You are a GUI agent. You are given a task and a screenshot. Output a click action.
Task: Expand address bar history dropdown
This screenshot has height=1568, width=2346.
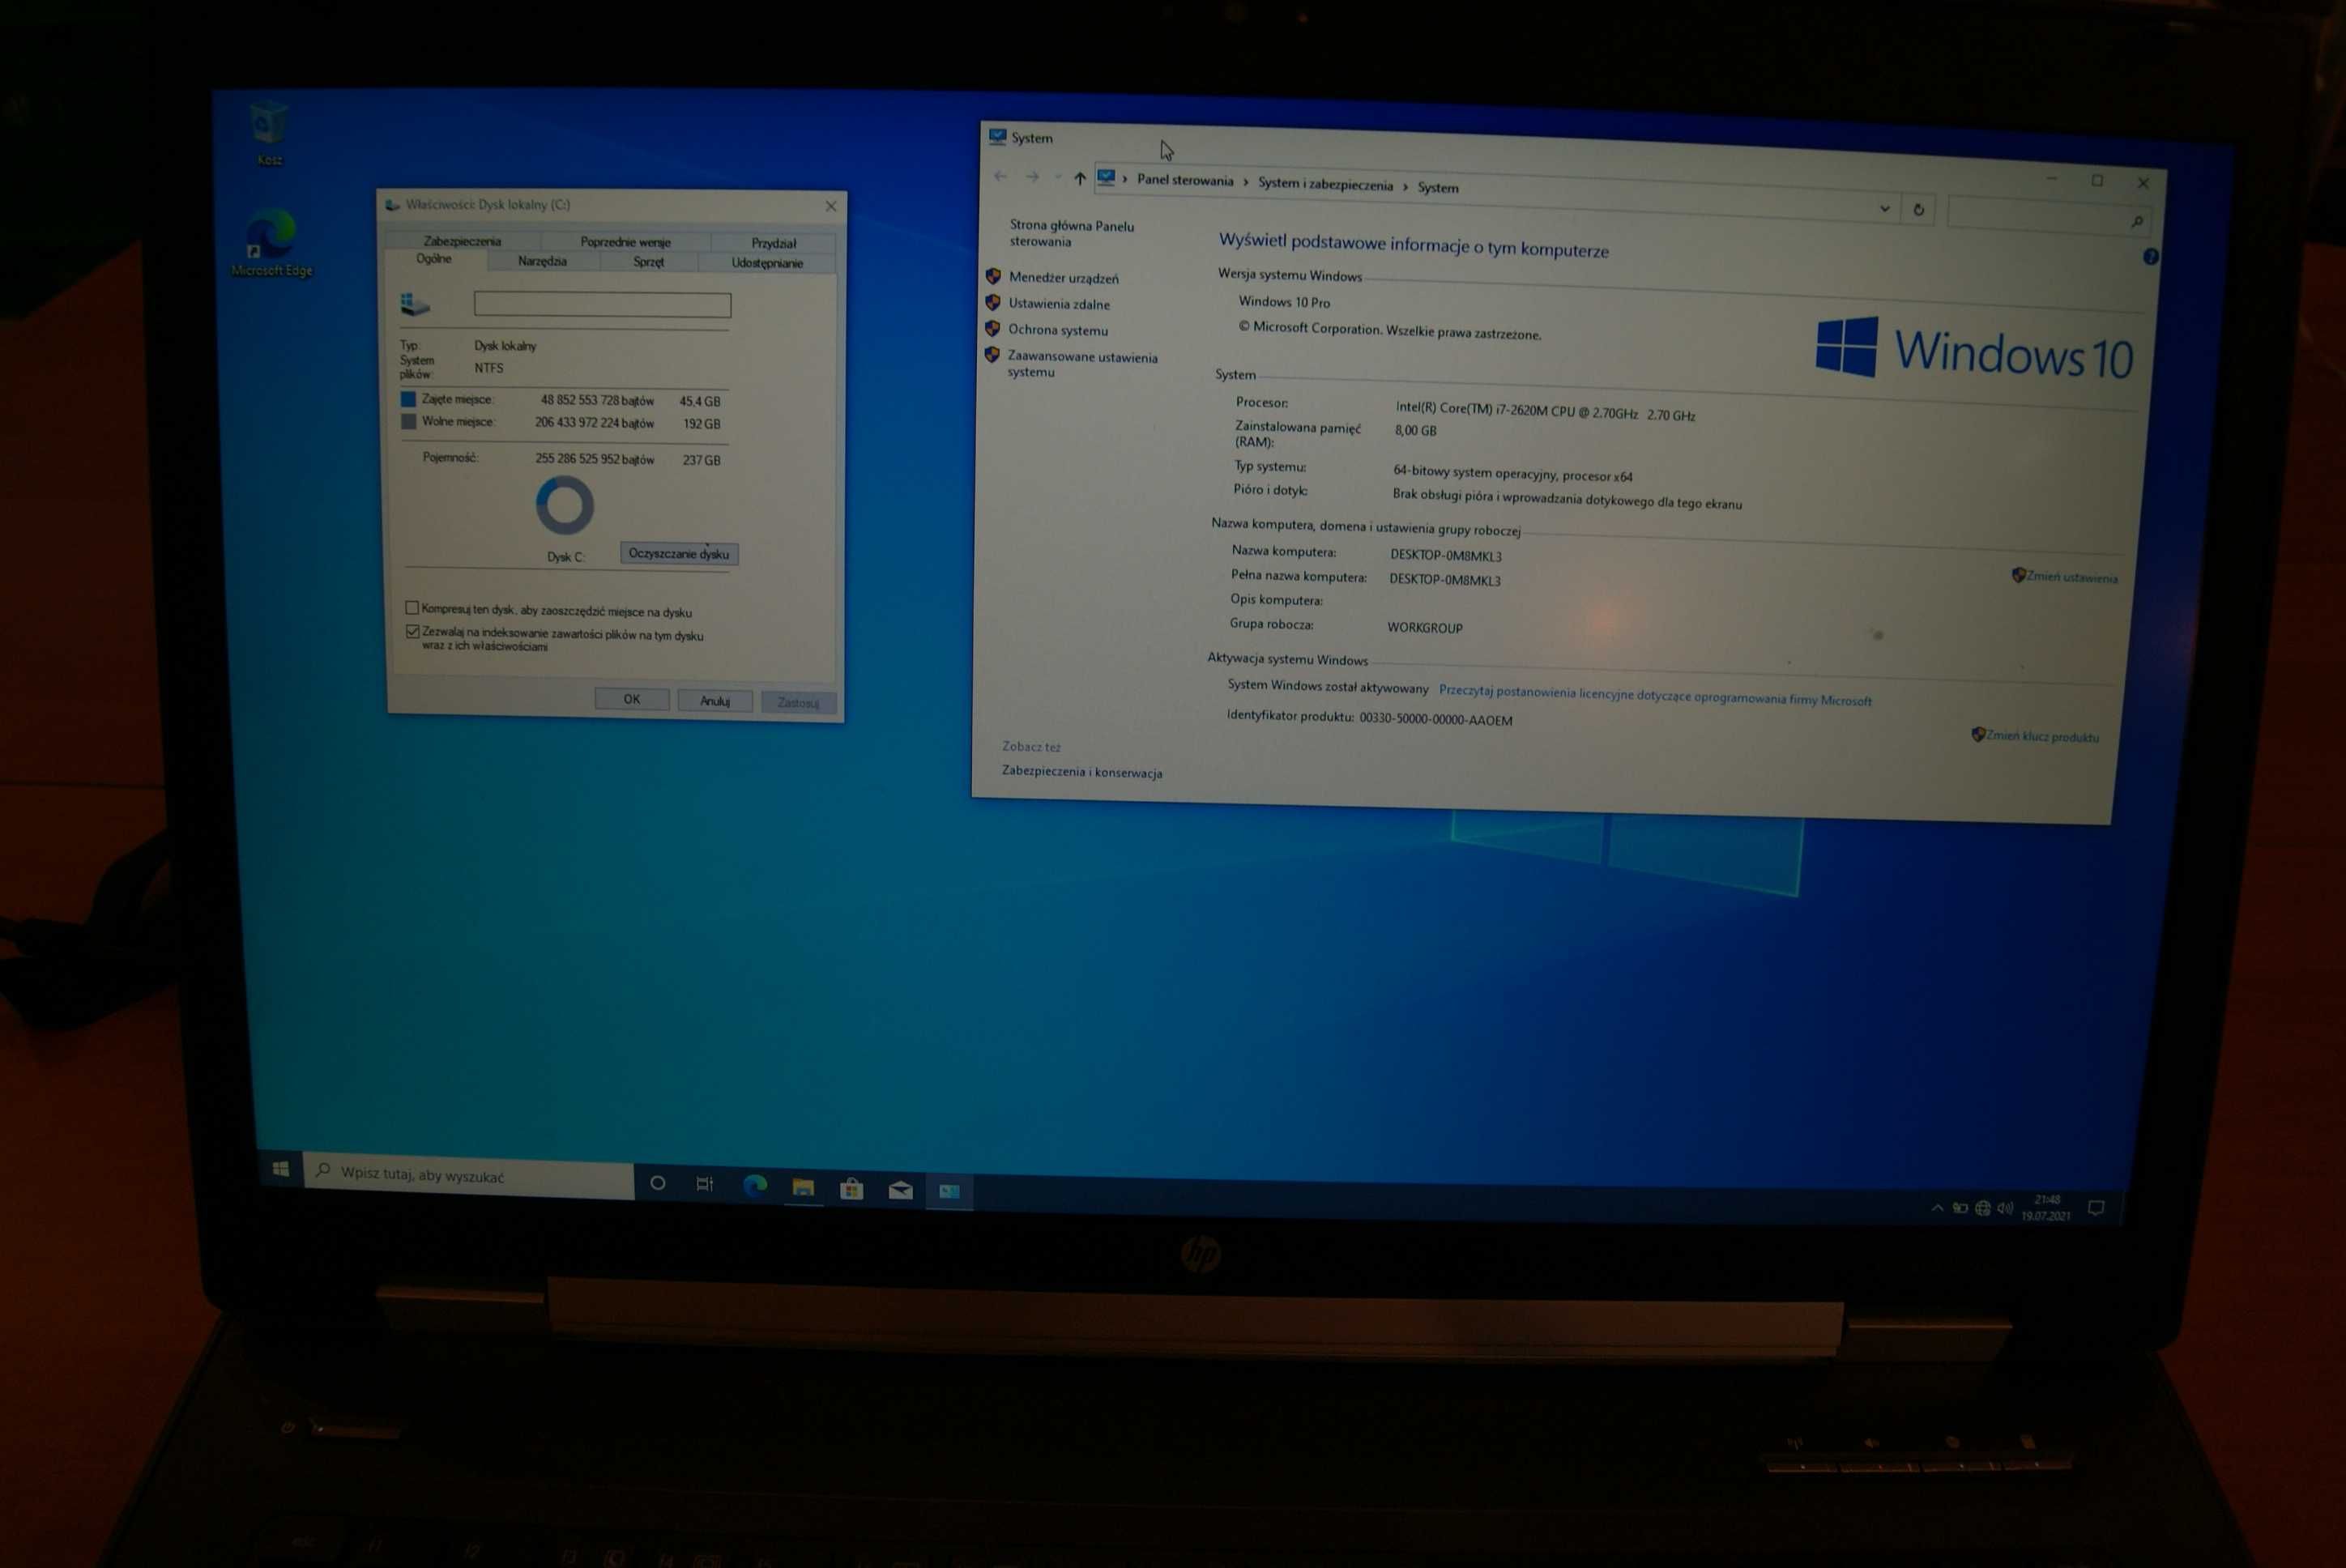1884,208
